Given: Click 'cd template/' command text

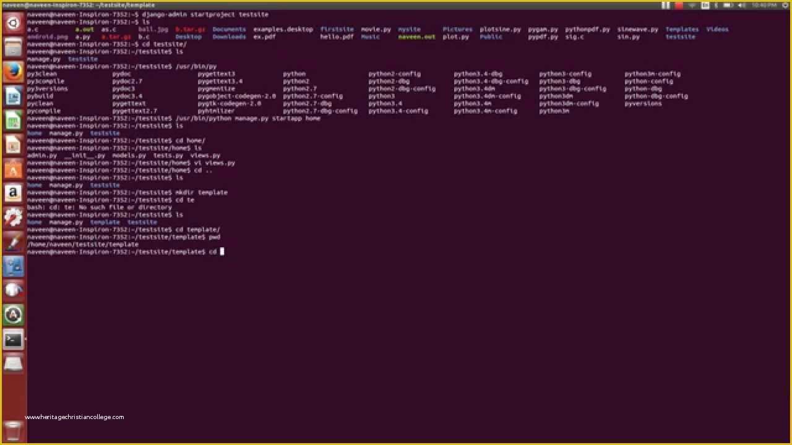Looking at the screenshot, I should coord(197,229).
